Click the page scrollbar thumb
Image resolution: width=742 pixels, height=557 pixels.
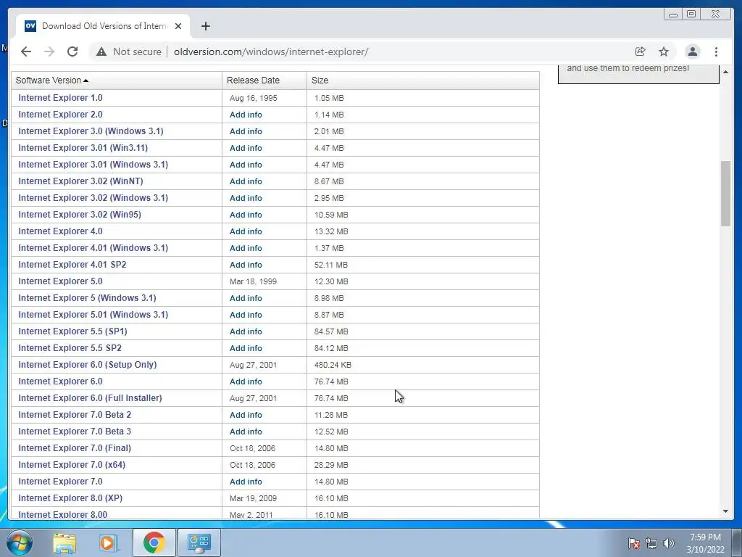(725, 193)
